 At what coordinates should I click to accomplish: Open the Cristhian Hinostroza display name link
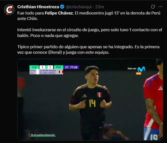[x=38, y=7]
